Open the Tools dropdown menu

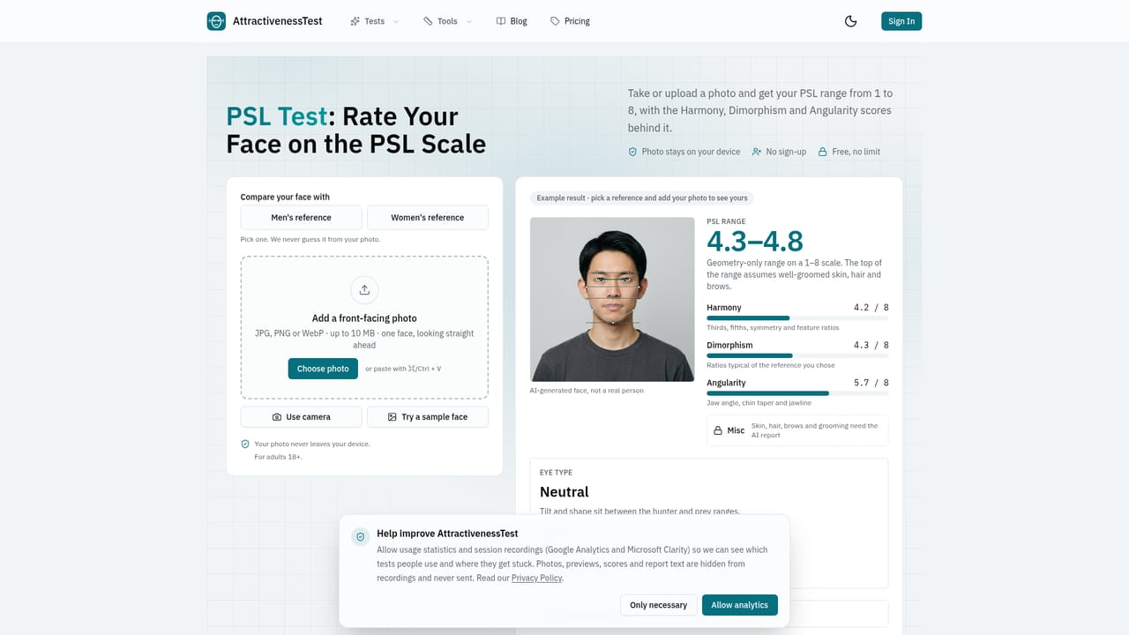(x=447, y=21)
